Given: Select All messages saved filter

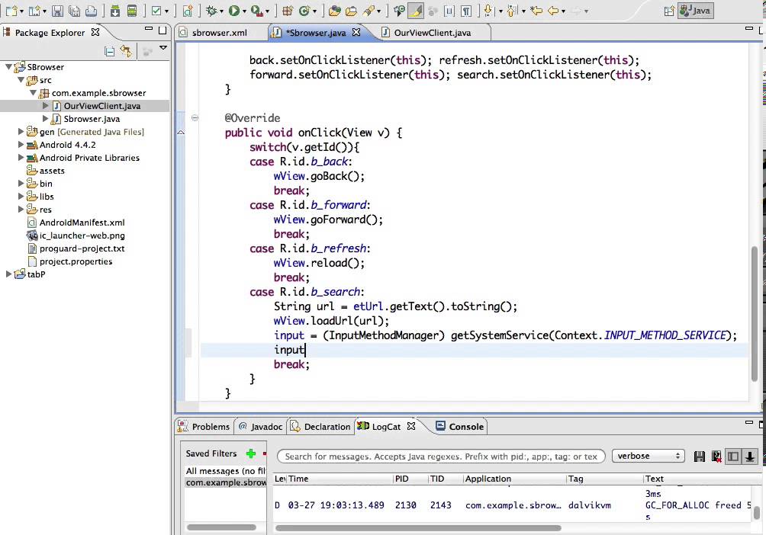Looking at the screenshot, I should point(226,470).
